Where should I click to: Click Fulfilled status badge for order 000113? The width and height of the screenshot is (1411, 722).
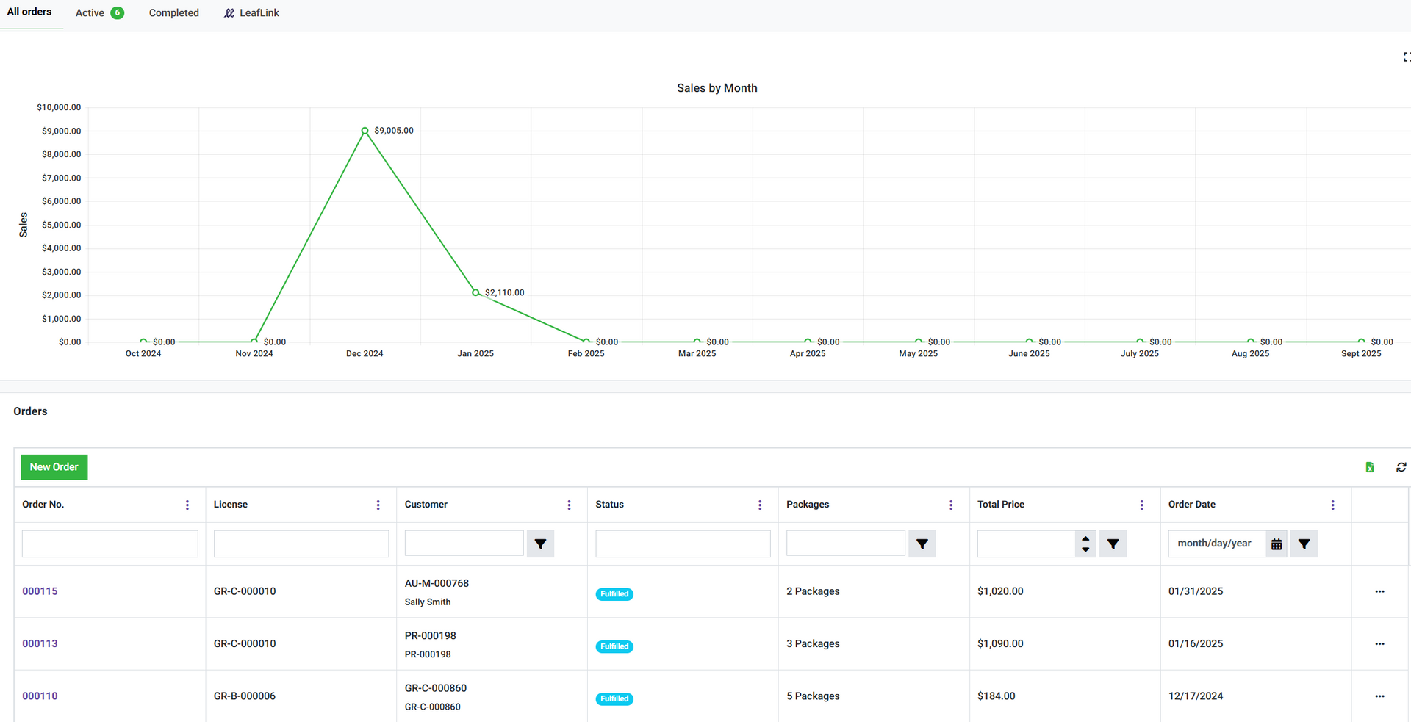click(x=614, y=646)
